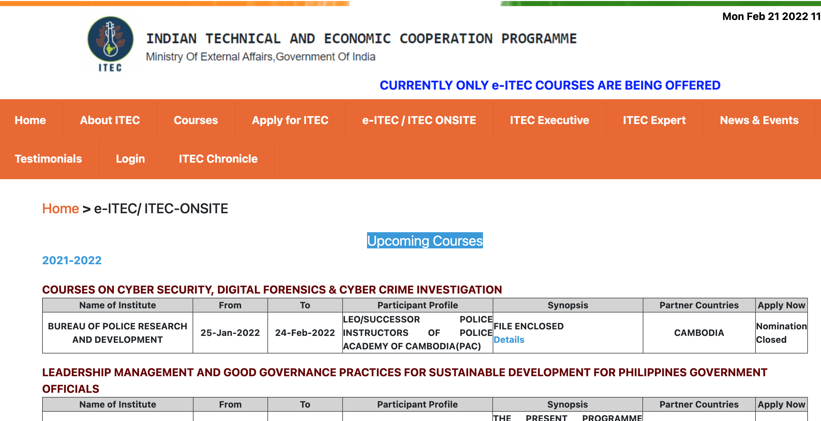Click the 2021-2022 year label
This screenshot has height=421, width=821.
(x=72, y=260)
